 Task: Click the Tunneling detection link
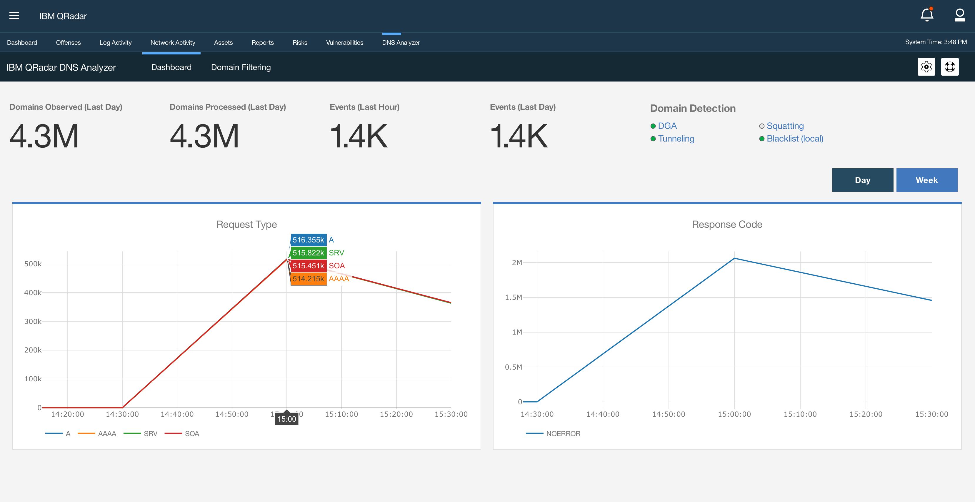676,139
